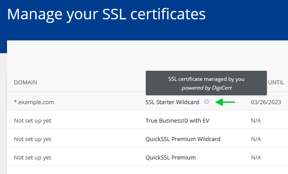The width and height of the screenshot is (288, 174).
Task: Click Not set up yet for QuickSSL Premium
Action: (x=32, y=158)
